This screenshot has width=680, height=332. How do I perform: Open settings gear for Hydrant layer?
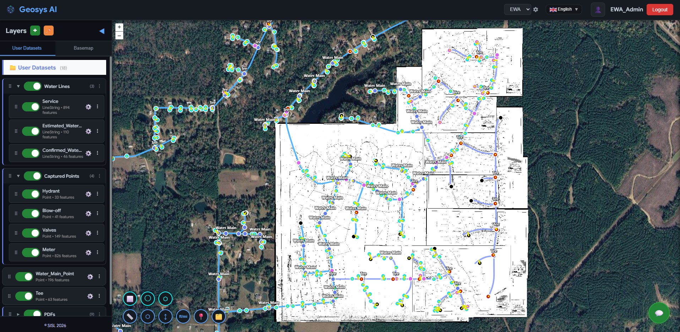point(88,194)
